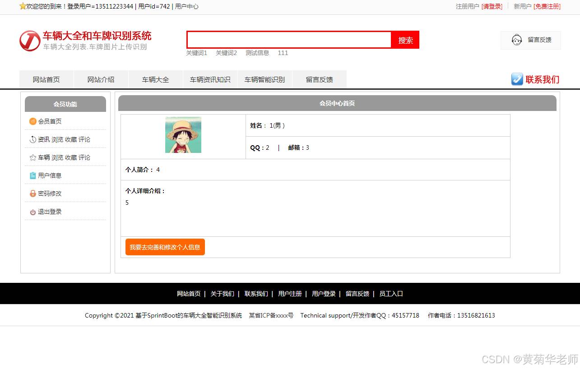Screen dimensions: 580x369
Task: Click the clipboard icon for 用户信息
Action: point(32,175)
